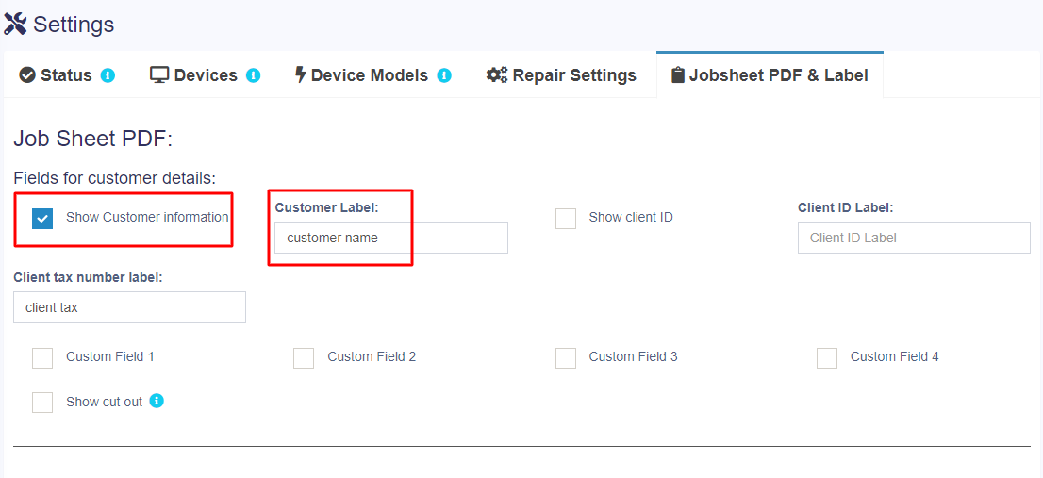The width and height of the screenshot is (1043, 478).
Task: Open the Device Models tab
Action: click(369, 75)
